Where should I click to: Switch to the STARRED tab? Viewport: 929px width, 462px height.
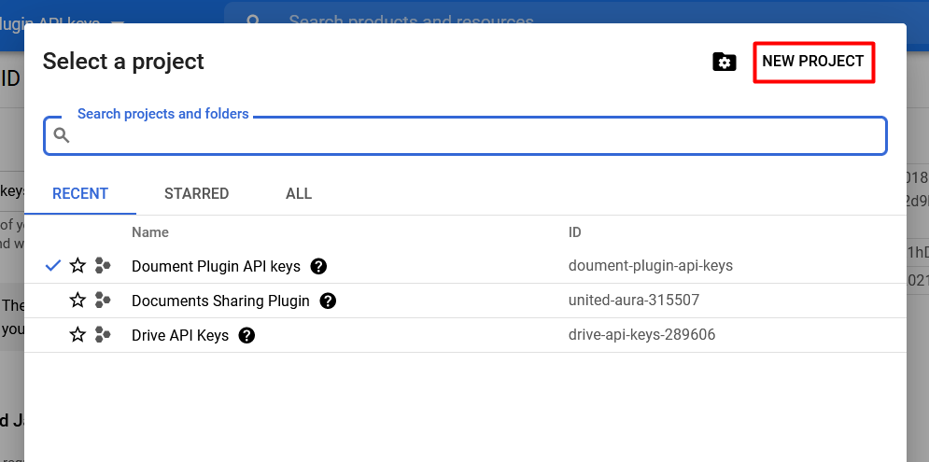pyautogui.click(x=197, y=194)
